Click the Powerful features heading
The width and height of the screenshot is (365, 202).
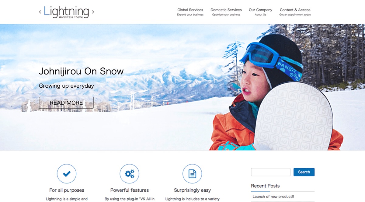click(x=130, y=190)
